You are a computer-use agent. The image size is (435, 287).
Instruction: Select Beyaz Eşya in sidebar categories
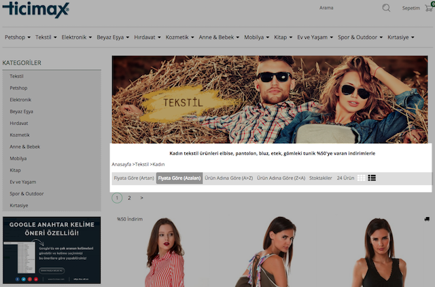[21, 111]
